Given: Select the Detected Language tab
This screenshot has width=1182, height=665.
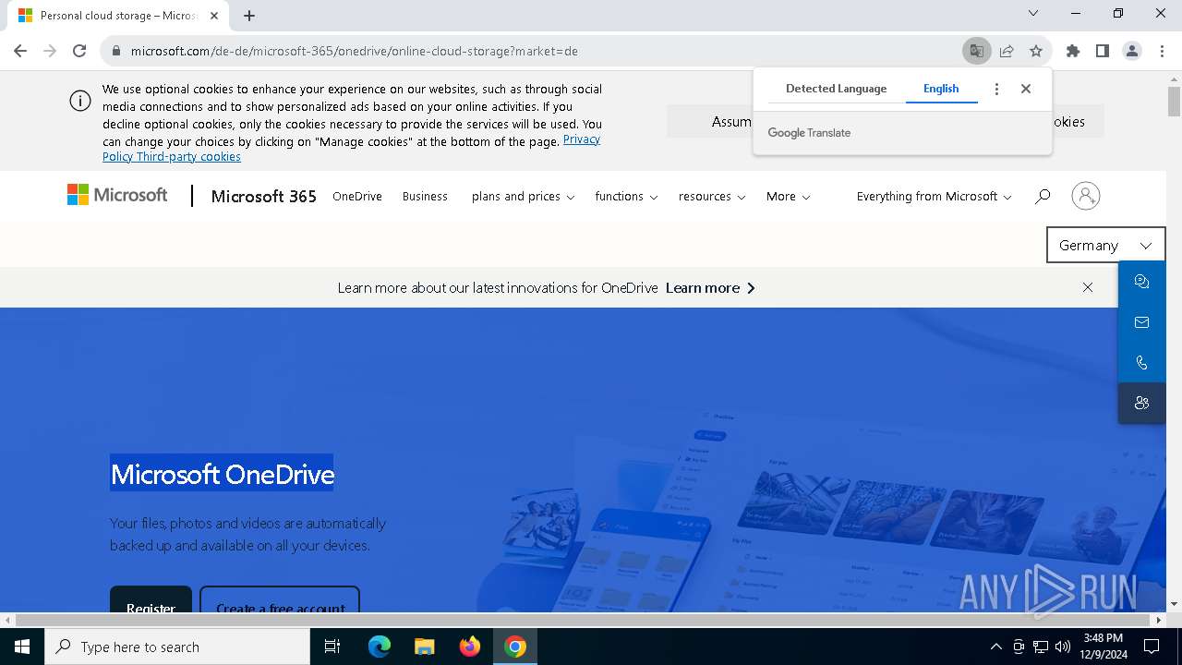Looking at the screenshot, I should pyautogui.click(x=836, y=89).
